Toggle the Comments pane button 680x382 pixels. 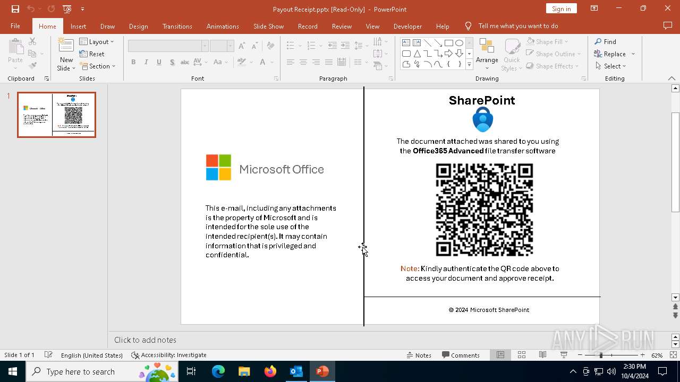click(461, 355)
